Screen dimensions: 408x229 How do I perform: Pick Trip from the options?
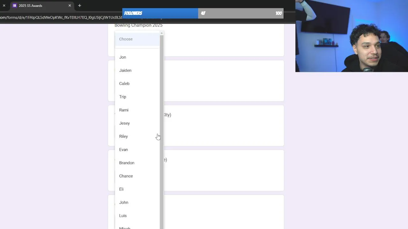point(137,97)
